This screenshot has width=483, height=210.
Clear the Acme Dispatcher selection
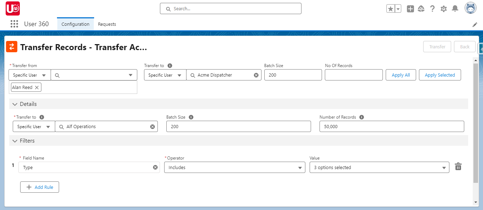[256, 75]
